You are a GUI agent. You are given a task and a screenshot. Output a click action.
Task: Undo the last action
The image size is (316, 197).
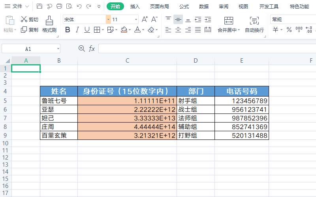79,6
